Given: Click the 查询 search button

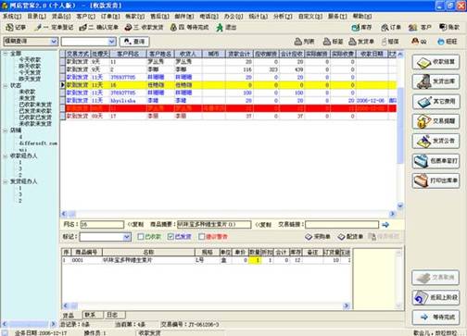Looking at the screenshot, I should pyautogui.click(x=134, y=42).
